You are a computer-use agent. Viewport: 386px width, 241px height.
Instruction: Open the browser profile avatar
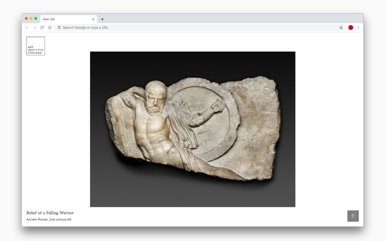coord(351,27)
